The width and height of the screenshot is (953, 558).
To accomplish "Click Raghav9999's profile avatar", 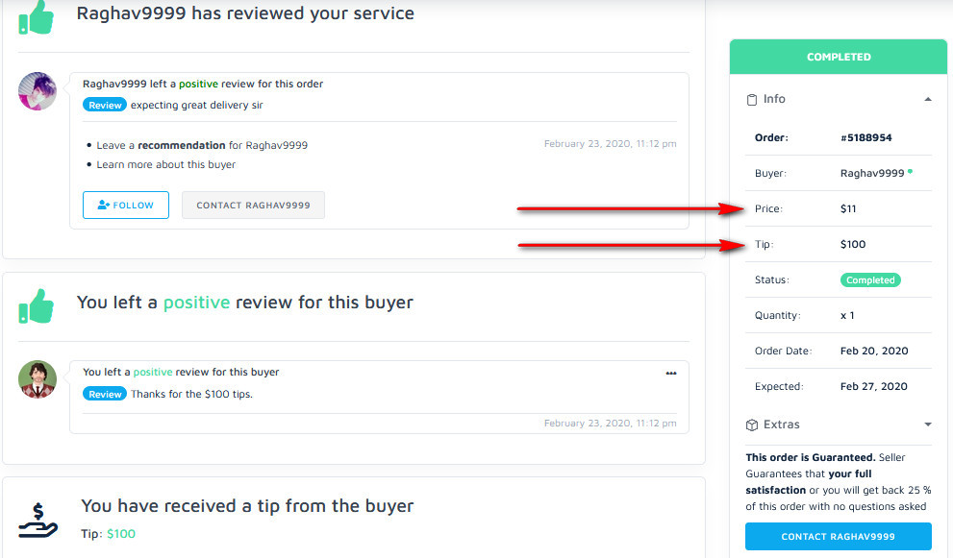I will 38,91.
